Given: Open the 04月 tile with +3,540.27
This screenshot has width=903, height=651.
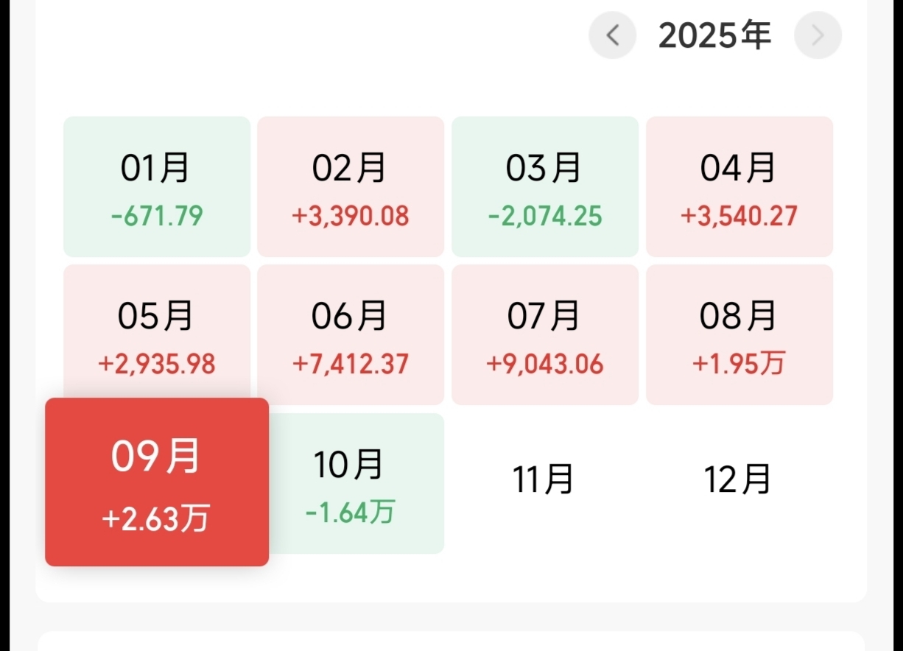Looking at the screenshot, I should coord(739,186).
